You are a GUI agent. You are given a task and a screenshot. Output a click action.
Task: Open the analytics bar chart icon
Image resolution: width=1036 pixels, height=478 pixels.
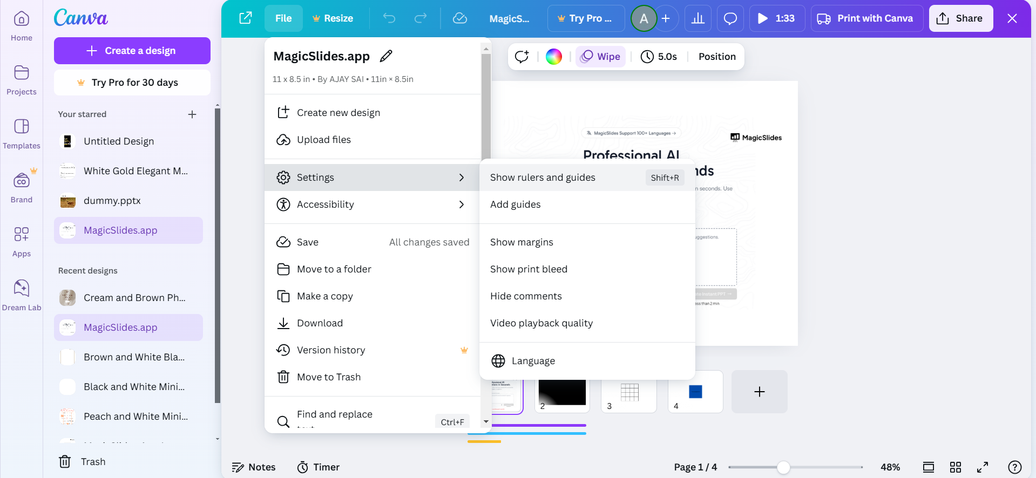coord(698,18)
